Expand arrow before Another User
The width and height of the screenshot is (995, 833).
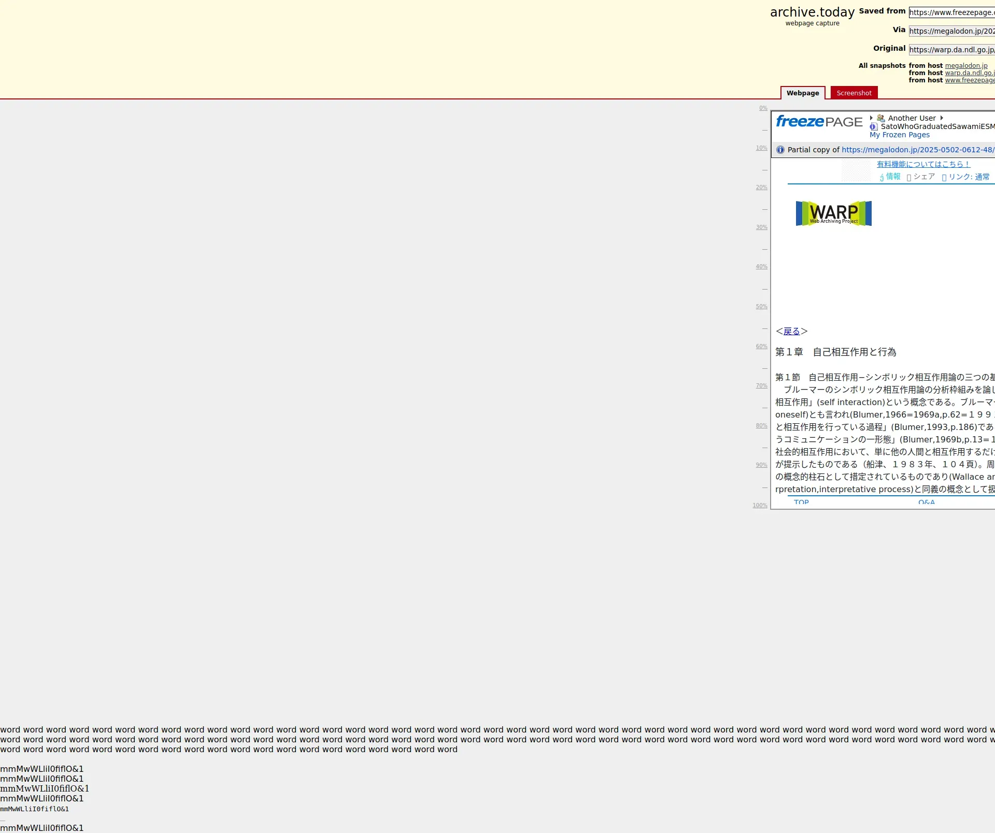point(871,118)
